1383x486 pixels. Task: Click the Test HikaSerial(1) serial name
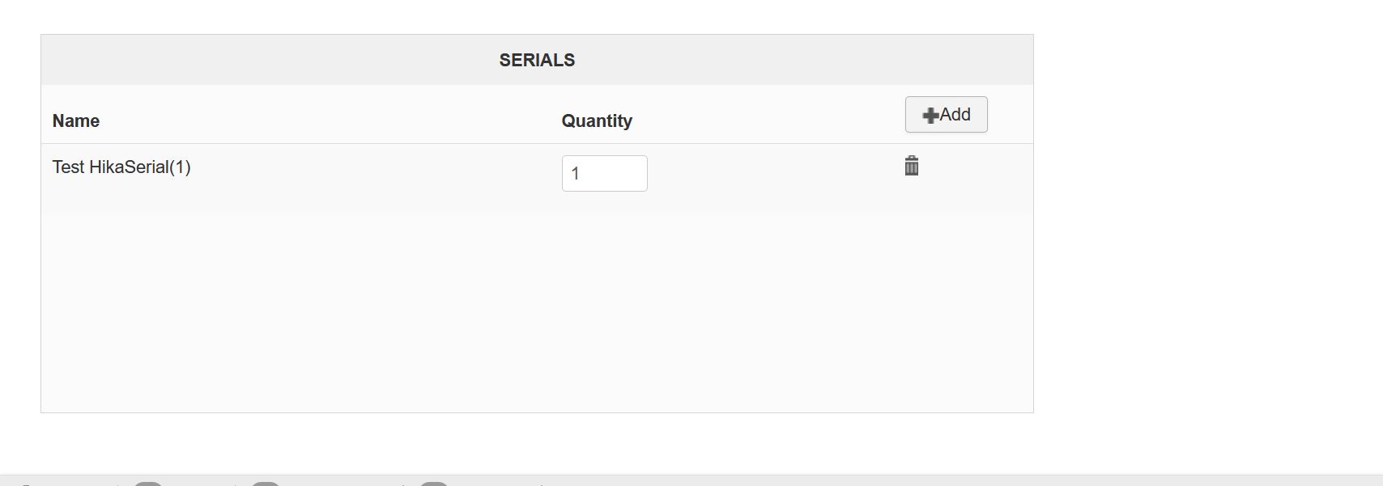coord(121,167)
